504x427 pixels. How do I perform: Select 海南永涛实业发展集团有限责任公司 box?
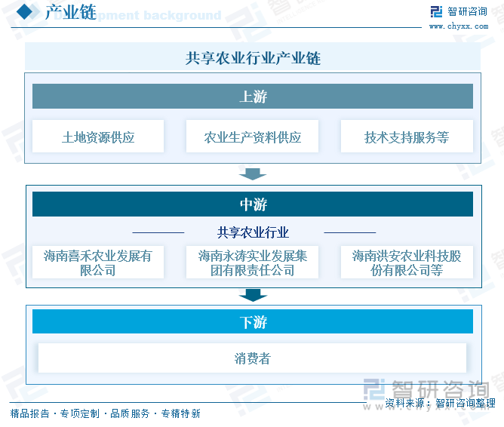(252, 263)
